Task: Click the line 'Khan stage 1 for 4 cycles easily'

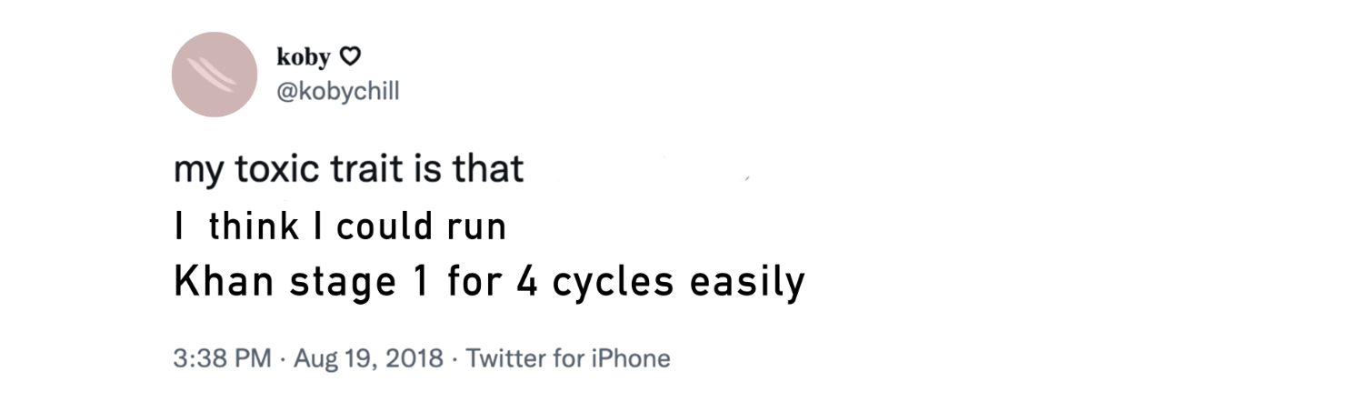Action: (x=489, y=283)
